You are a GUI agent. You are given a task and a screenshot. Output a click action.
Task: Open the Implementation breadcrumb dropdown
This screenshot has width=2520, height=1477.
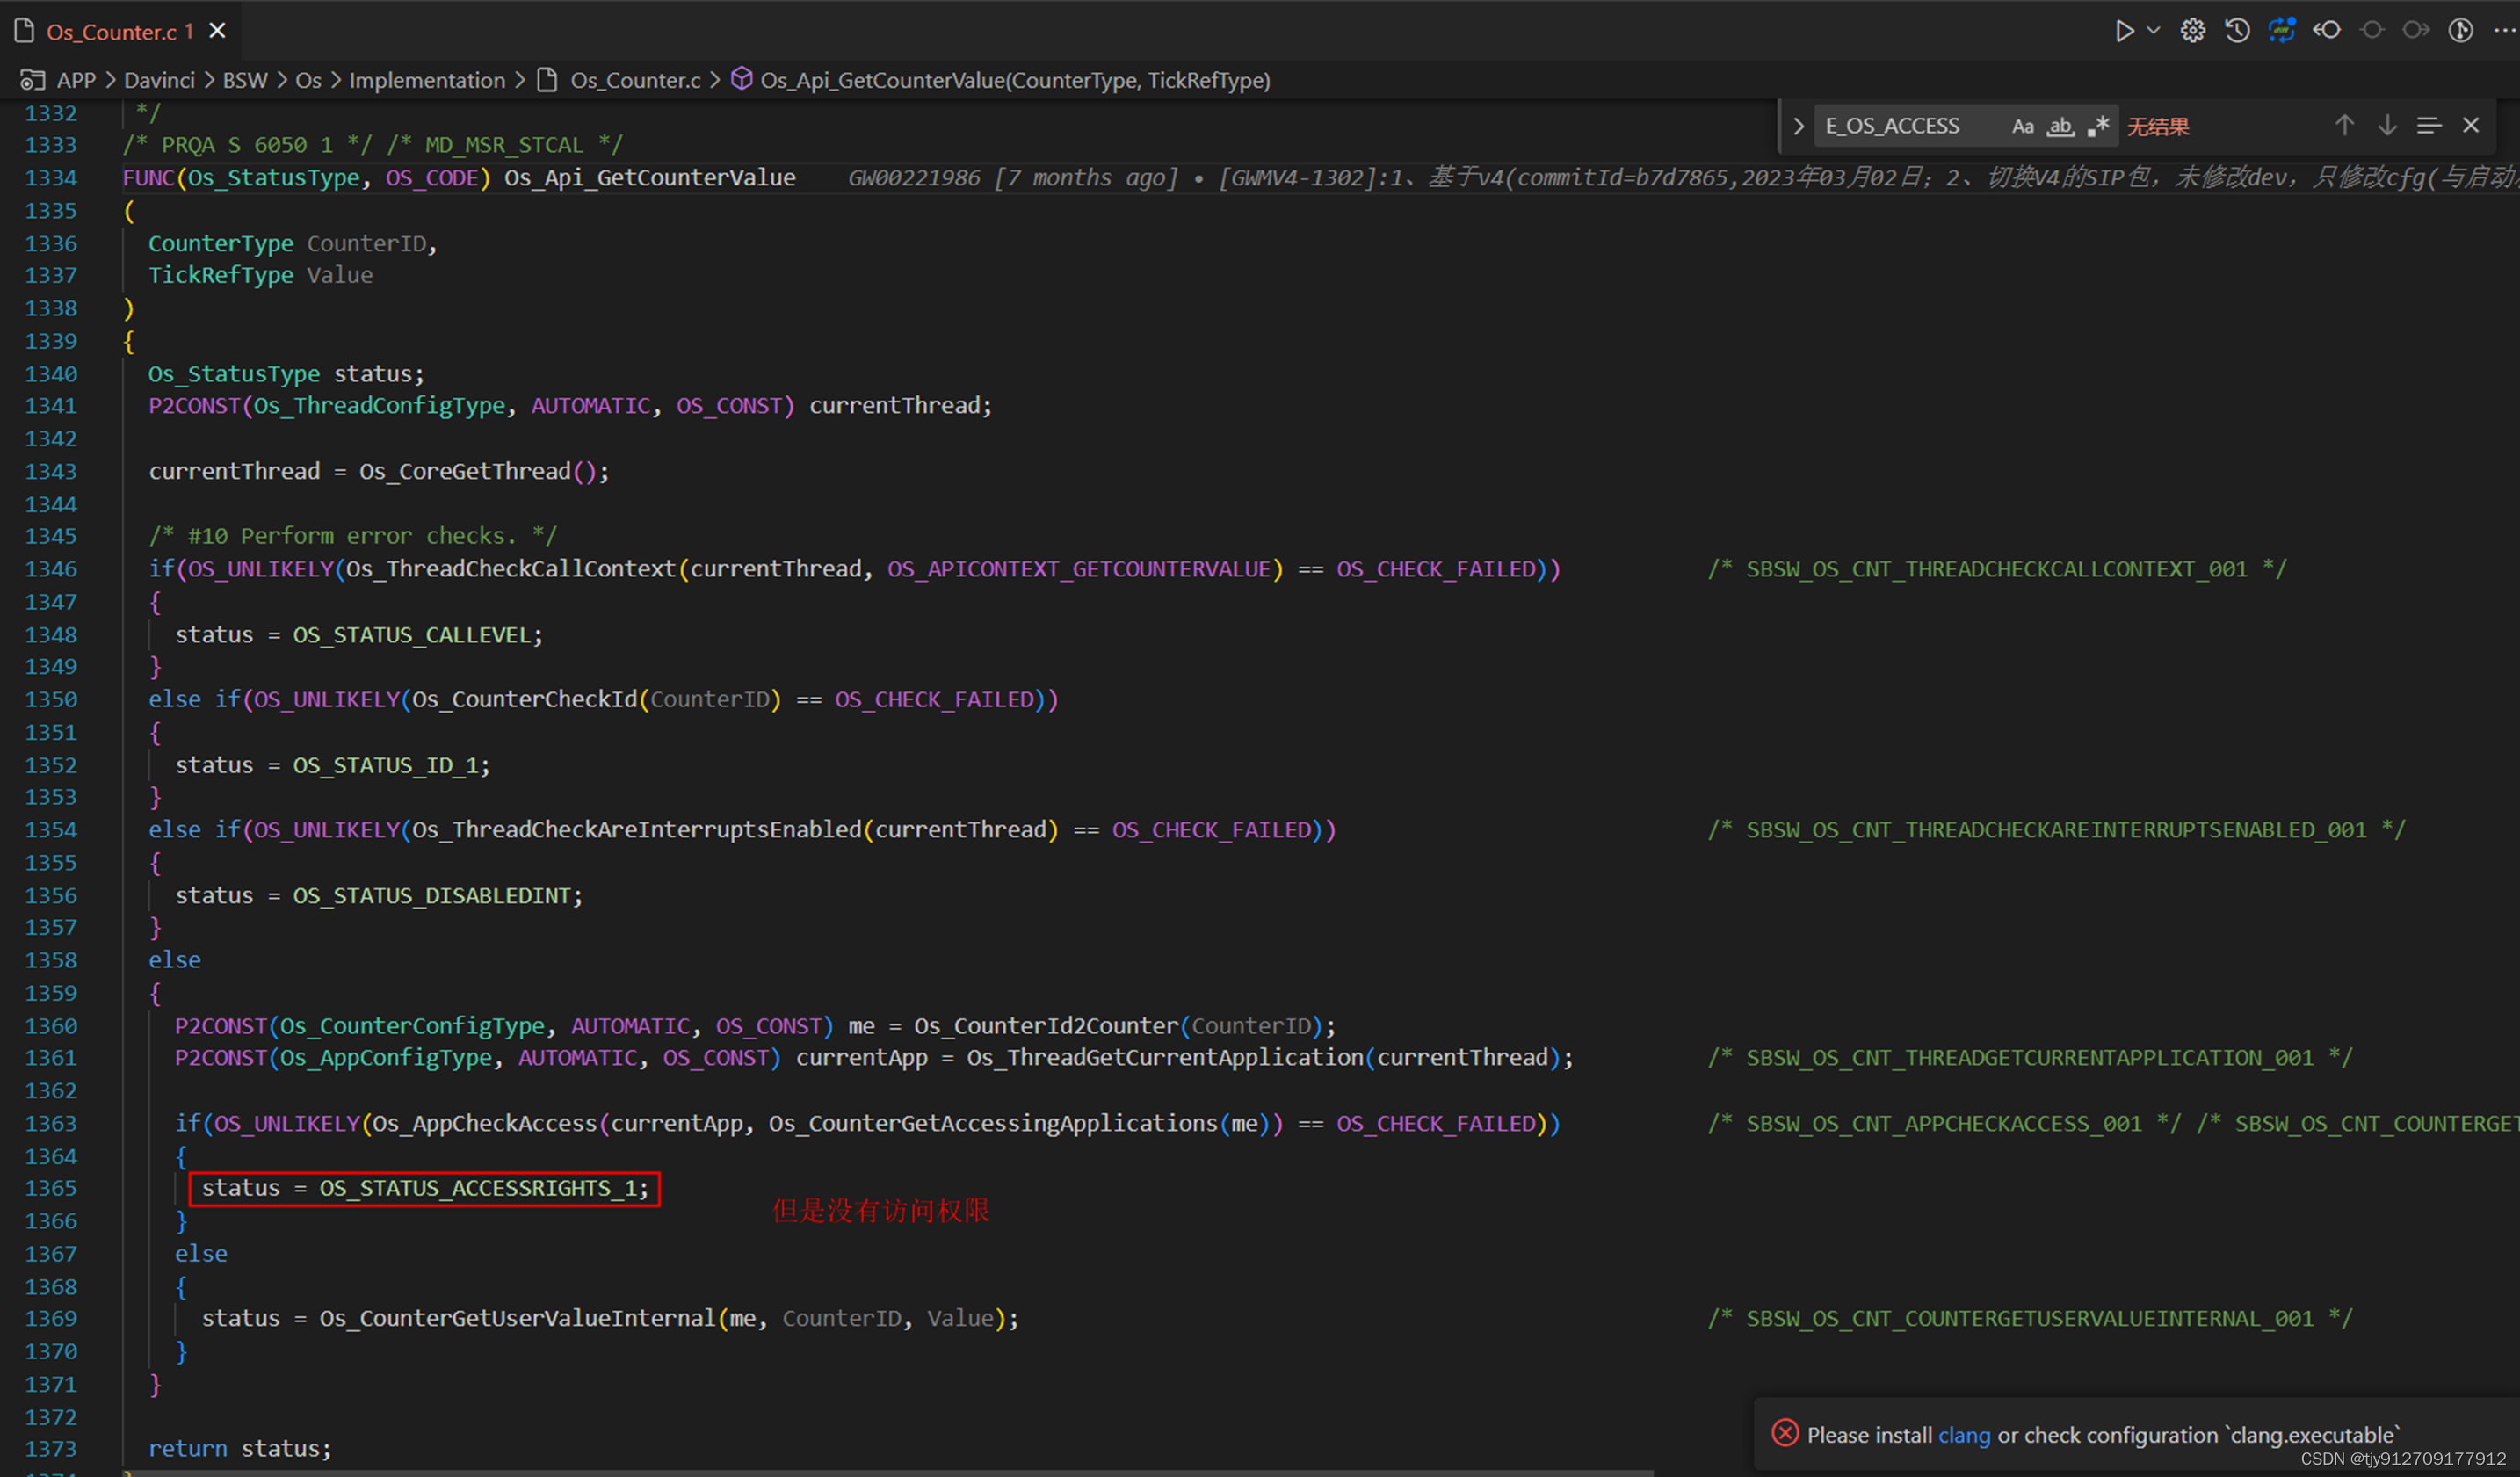427,80
